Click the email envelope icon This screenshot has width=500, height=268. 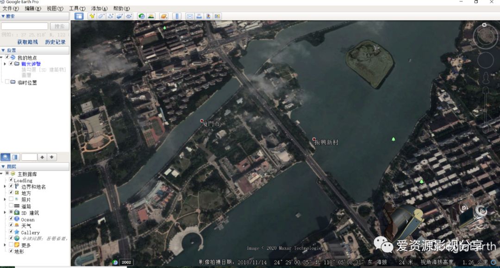[x=189, y=16]
